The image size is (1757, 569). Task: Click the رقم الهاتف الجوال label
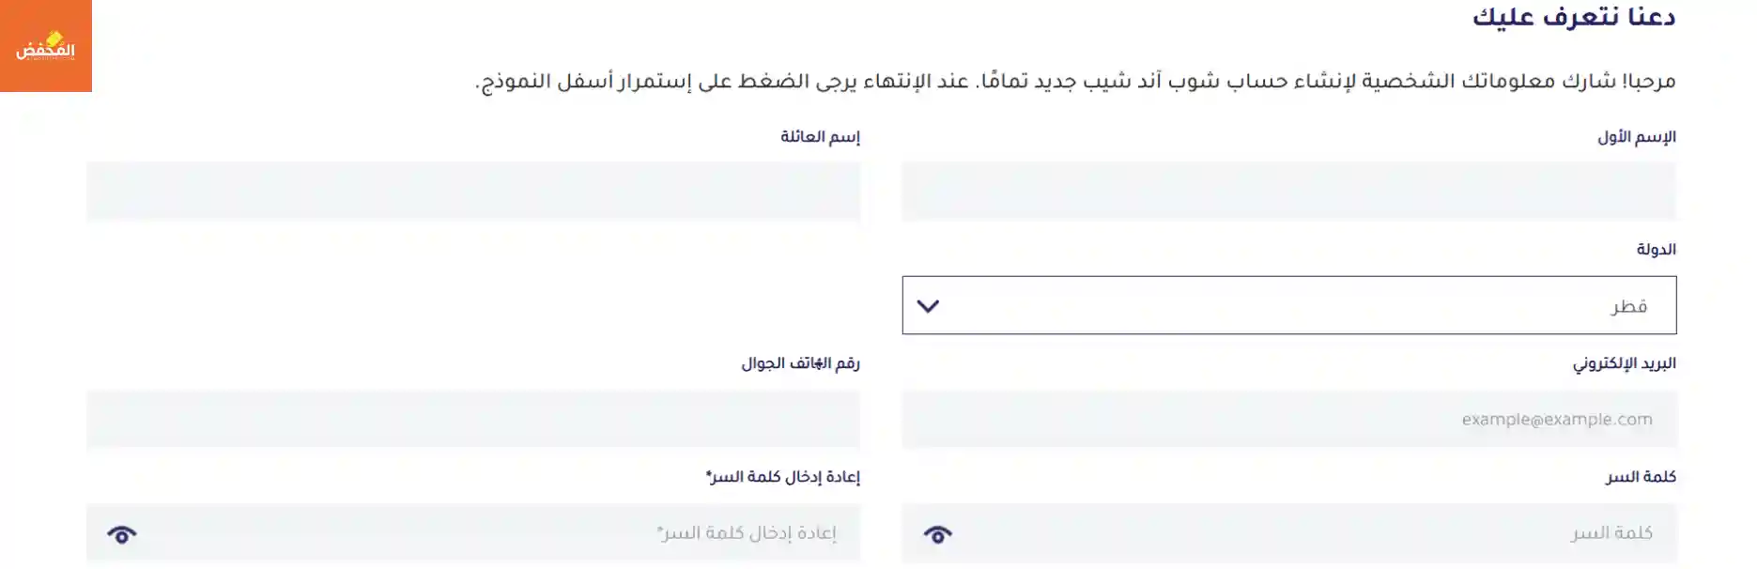tap(800, 363)
